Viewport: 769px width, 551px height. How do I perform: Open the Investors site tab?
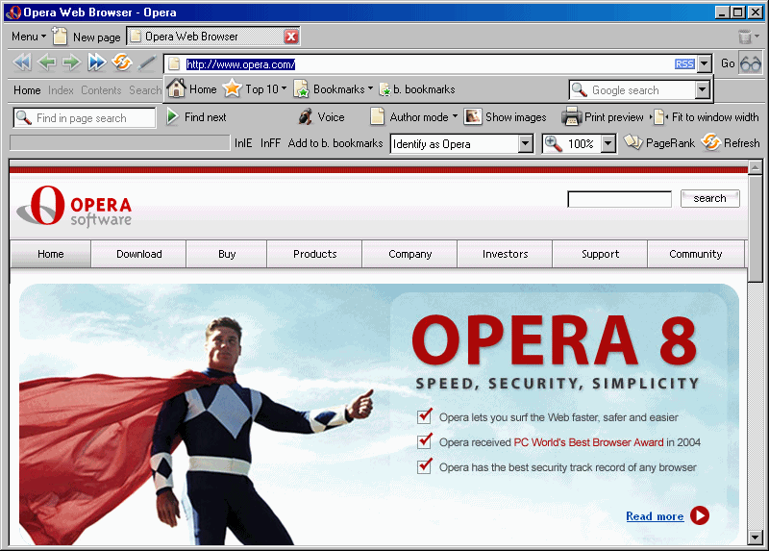click(x=505, y=254)
